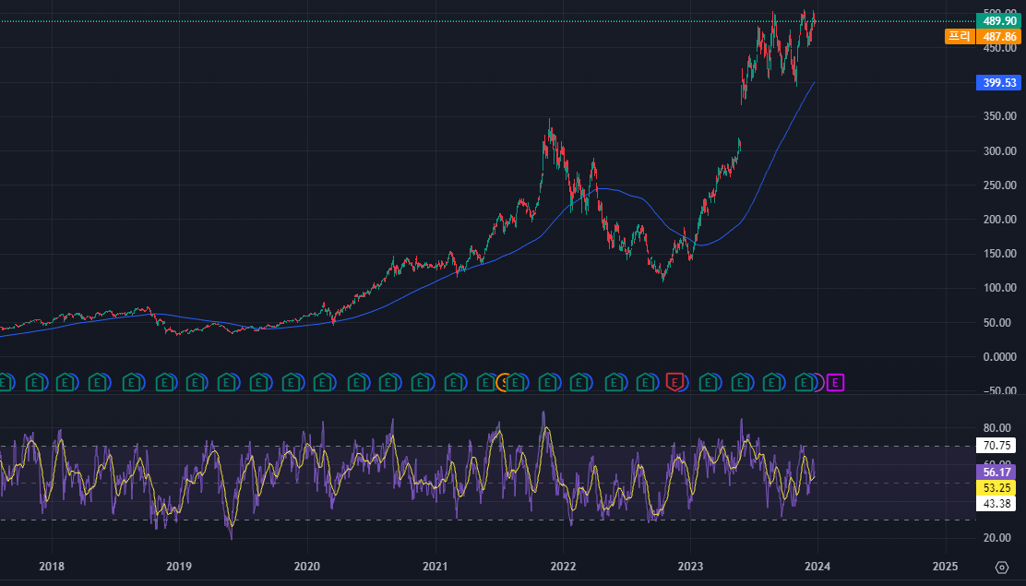Click the 2022 label on time axis
Image resolution: width=1026 pixels, height=586 pixels.
coord(563,567)
